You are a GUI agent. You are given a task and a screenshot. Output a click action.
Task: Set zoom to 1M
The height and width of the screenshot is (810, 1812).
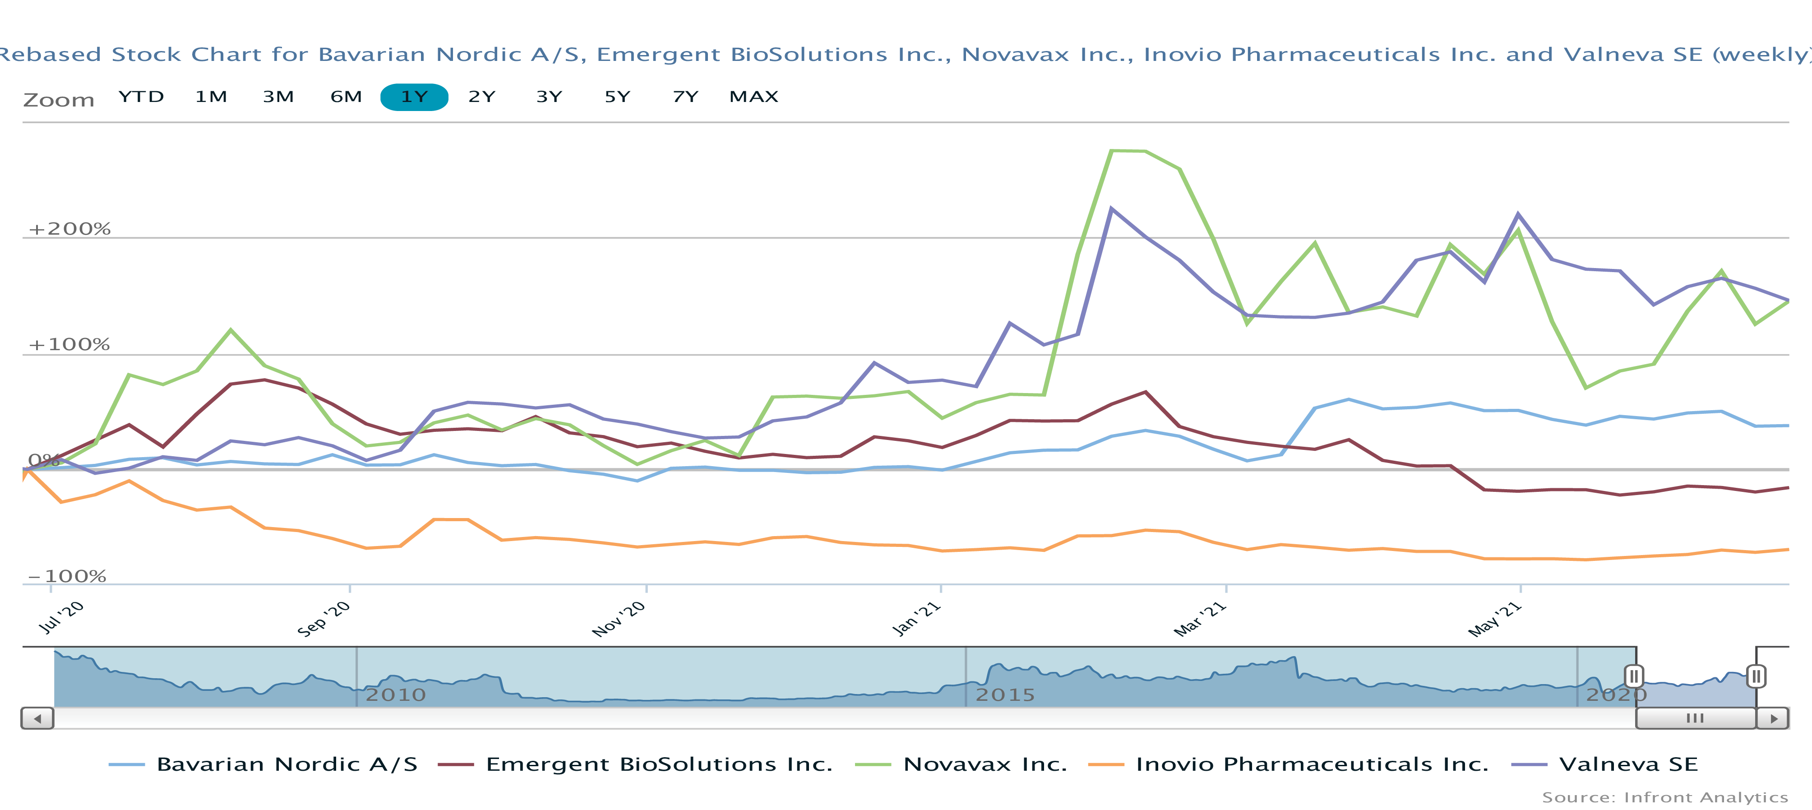point(211,97)
